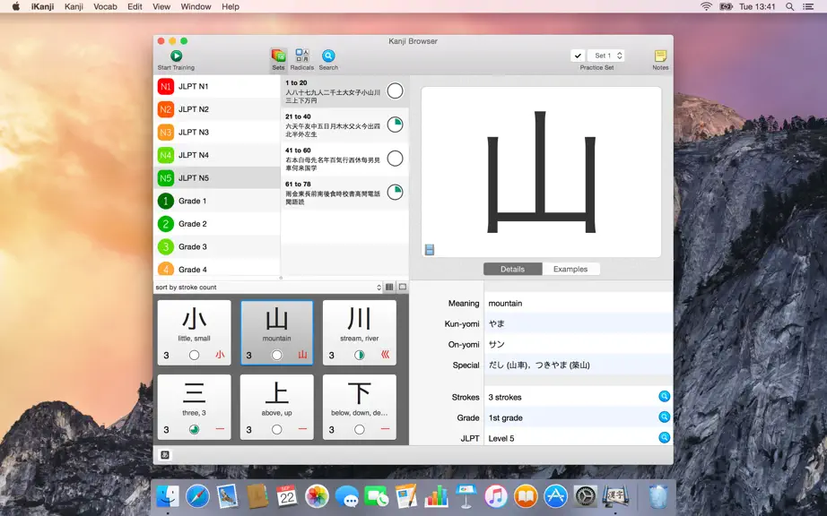Toggle progress circle on the 山 mountain card
This screenshot has width=827, height=516.
point(276,355)
